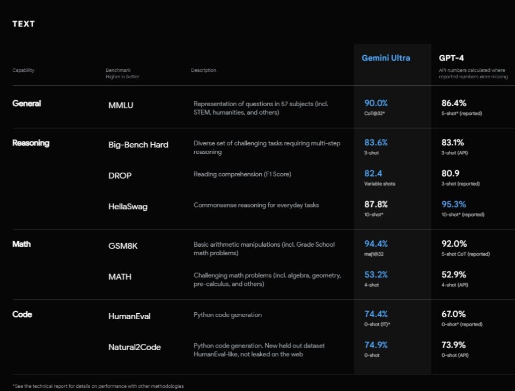Select the Reasoning capability label

click(x=31, y=143)
